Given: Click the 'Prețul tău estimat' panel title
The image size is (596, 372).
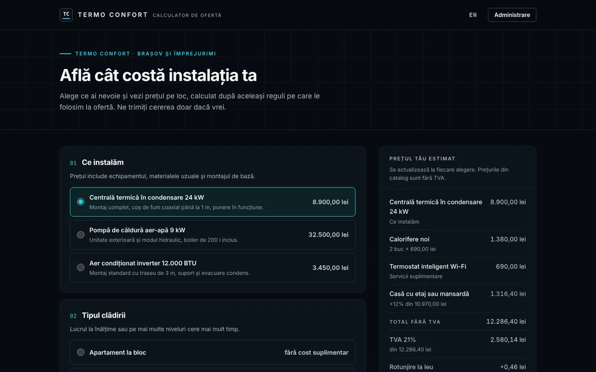Looking at the screenshot, I should [x=422, y=159].
